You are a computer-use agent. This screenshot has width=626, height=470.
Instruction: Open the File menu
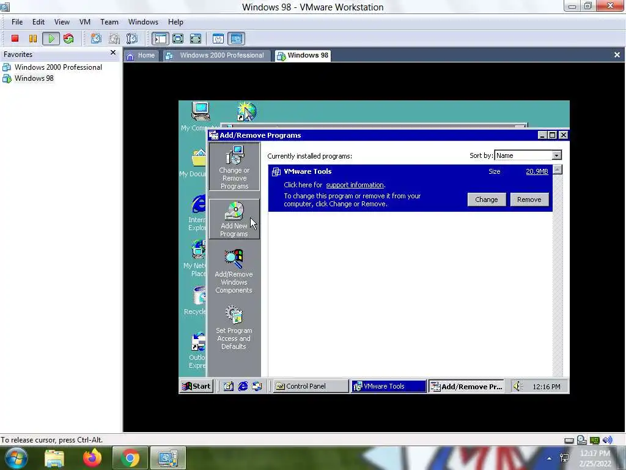[x=17, y=22]
